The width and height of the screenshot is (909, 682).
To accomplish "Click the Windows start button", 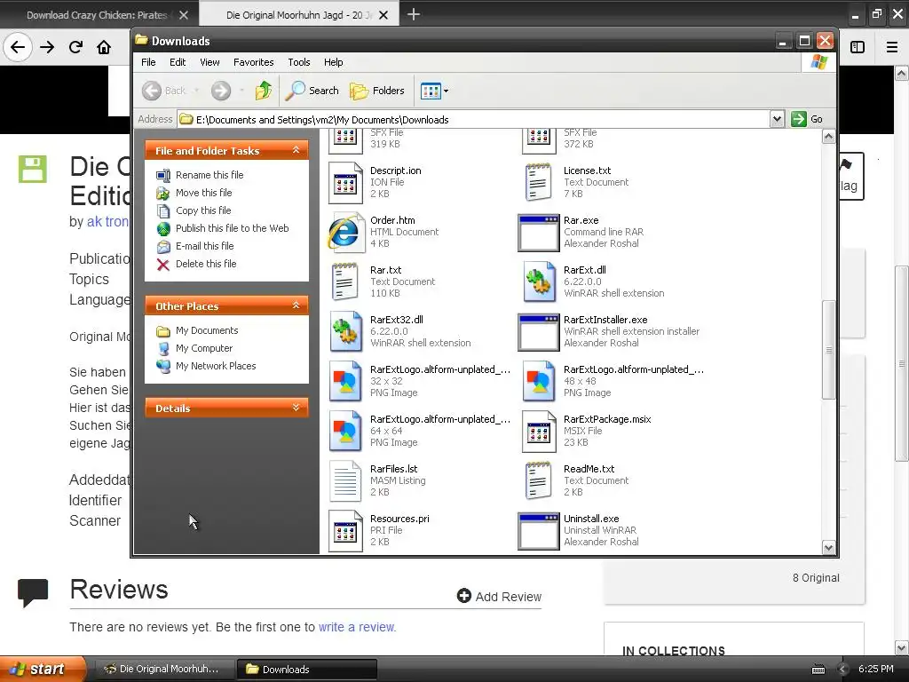I will point(43,669).
